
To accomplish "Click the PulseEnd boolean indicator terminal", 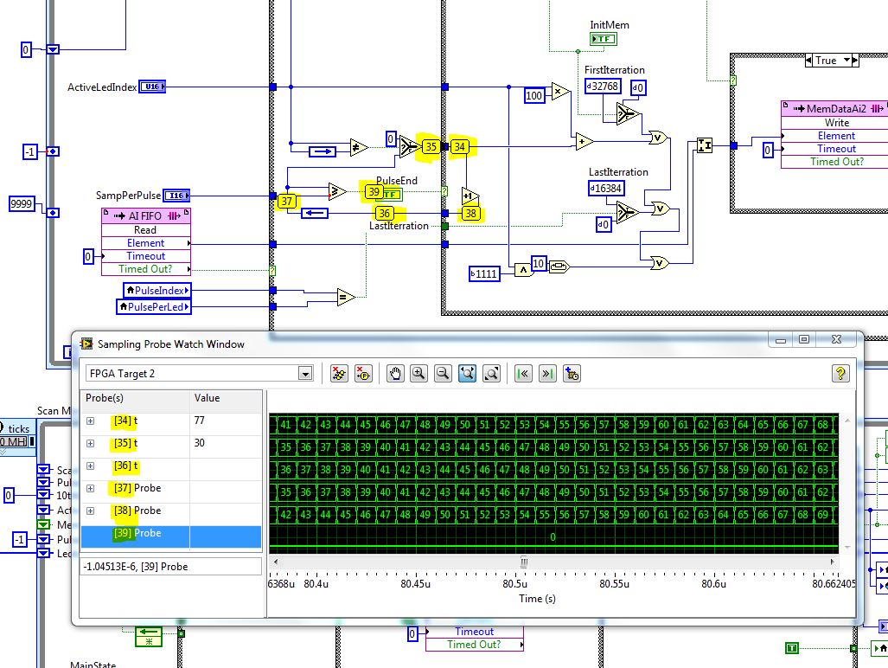I will tap(392, 195).
